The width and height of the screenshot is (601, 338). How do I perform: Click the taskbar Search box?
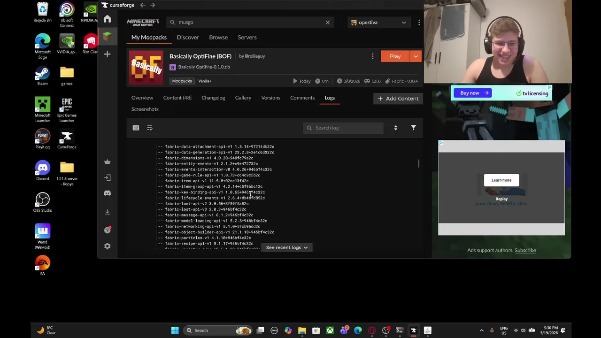coord(218,330)
